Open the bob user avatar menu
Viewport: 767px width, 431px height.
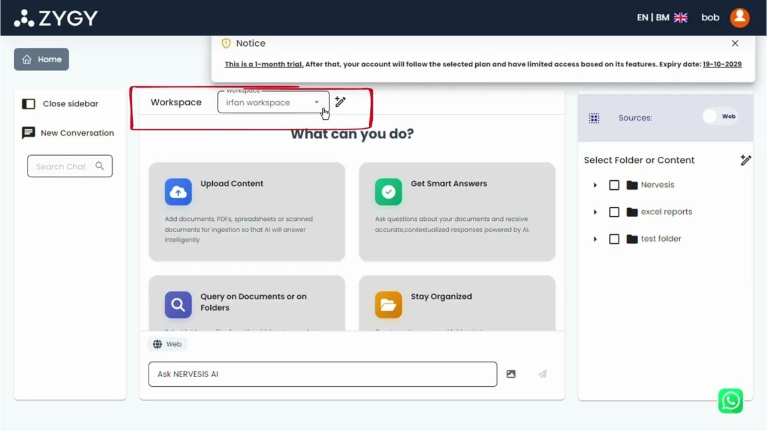739,17
